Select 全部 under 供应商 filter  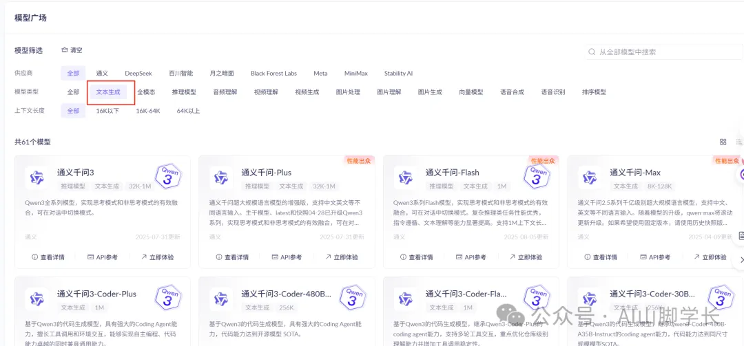[73, 74]
